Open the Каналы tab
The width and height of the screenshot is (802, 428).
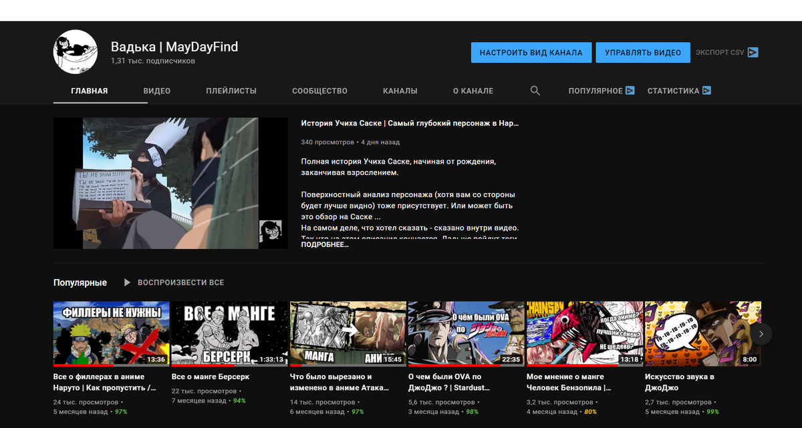[400, 91]
